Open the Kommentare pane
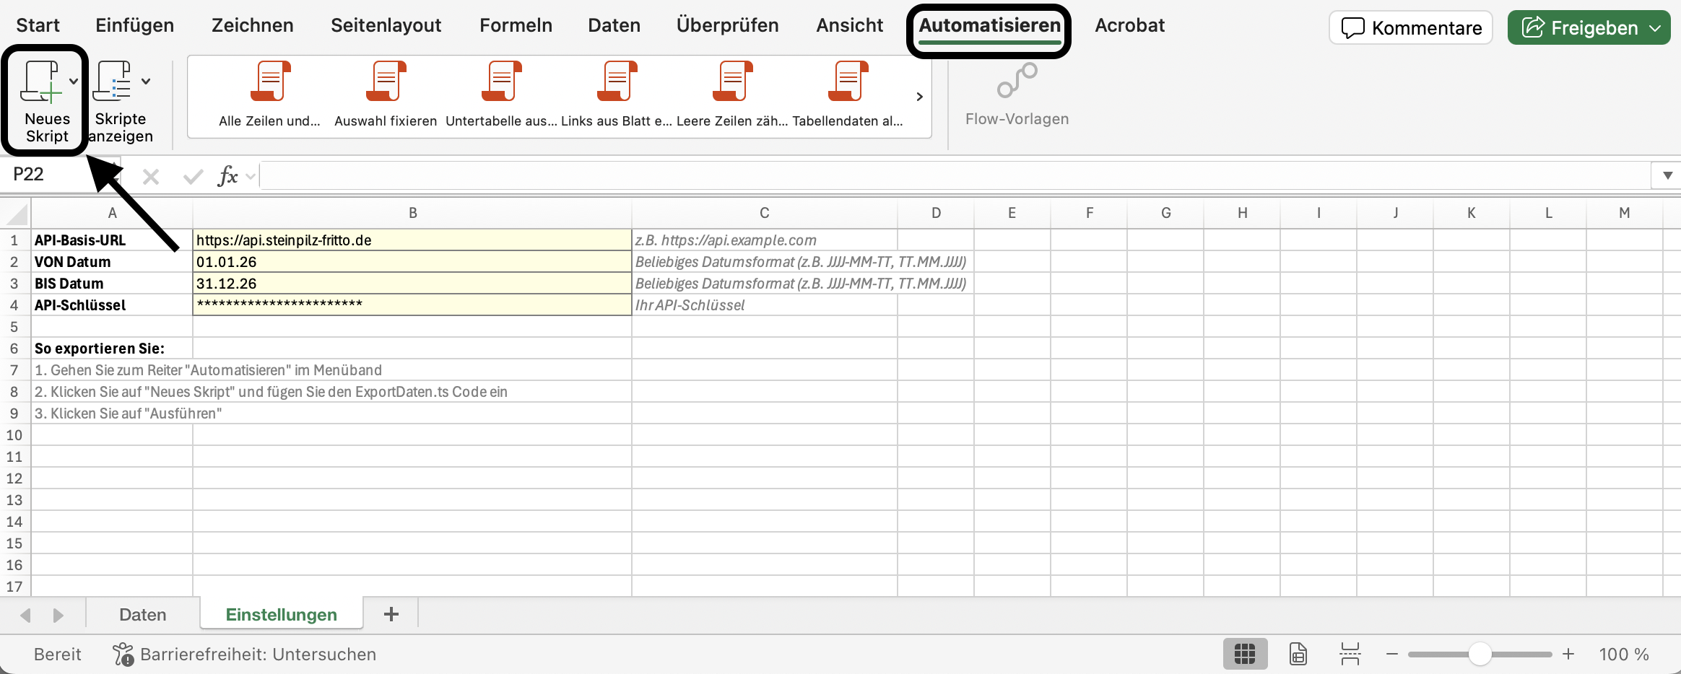This screenshot has width=1681, height=674. coord(1411,28)
